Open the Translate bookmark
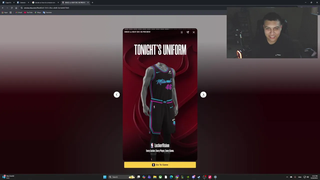Screen dimensions: 320x180 47,12
